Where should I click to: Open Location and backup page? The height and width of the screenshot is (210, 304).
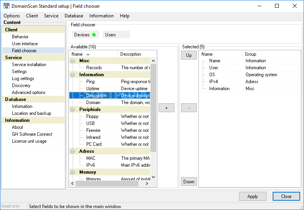click(x=32, y=113)
